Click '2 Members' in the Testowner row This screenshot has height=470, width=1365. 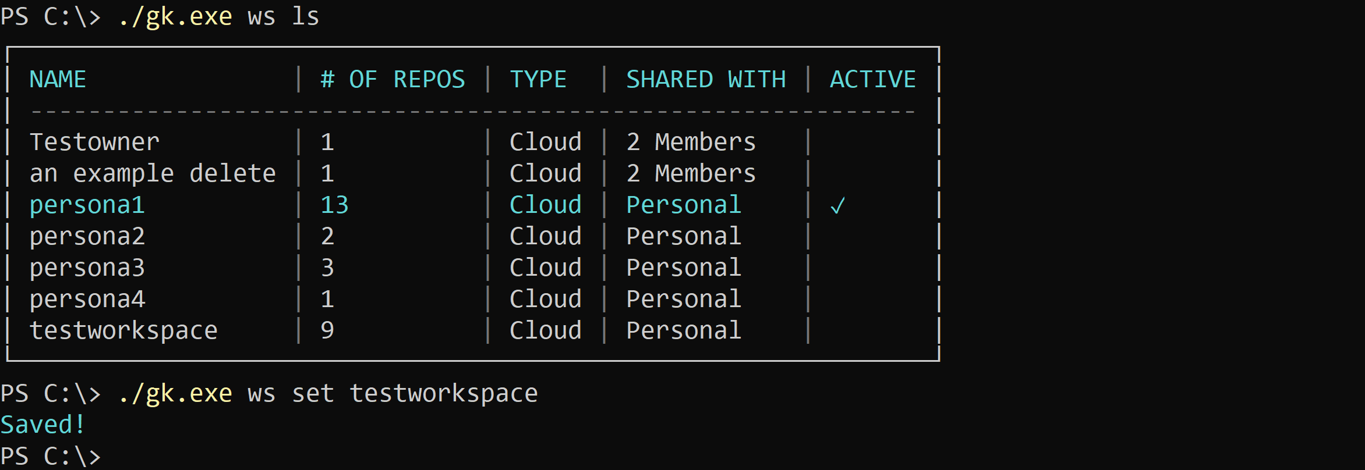tap(691, 143)
